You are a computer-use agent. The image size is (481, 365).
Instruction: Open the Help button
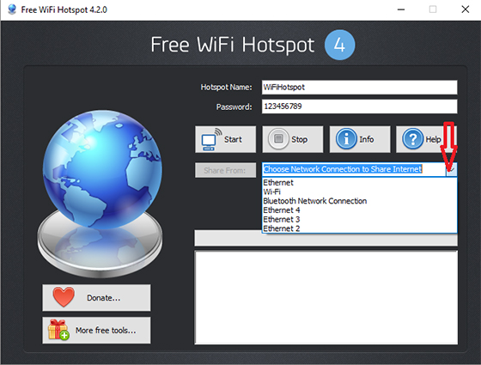[x=426, y=139]
